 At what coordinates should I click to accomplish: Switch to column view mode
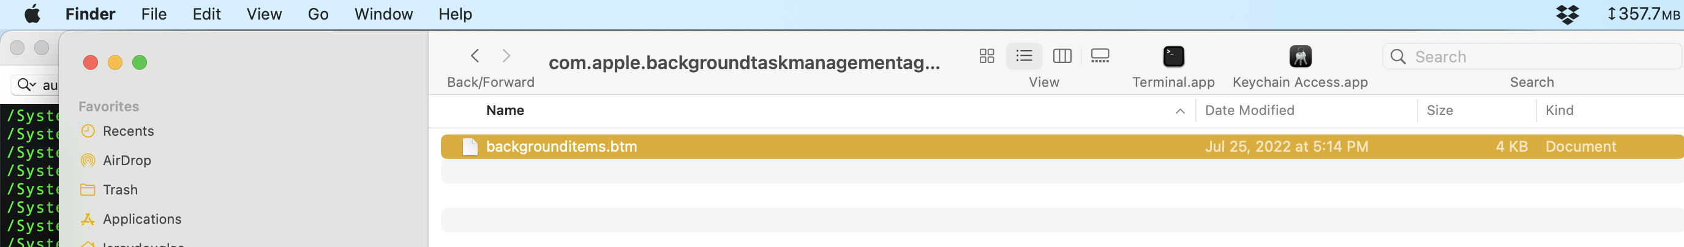1062,56
